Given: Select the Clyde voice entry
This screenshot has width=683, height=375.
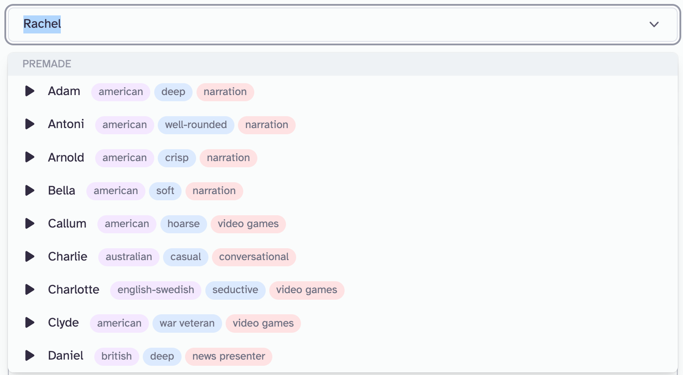Looking at the screenshot, I should 63,323.
